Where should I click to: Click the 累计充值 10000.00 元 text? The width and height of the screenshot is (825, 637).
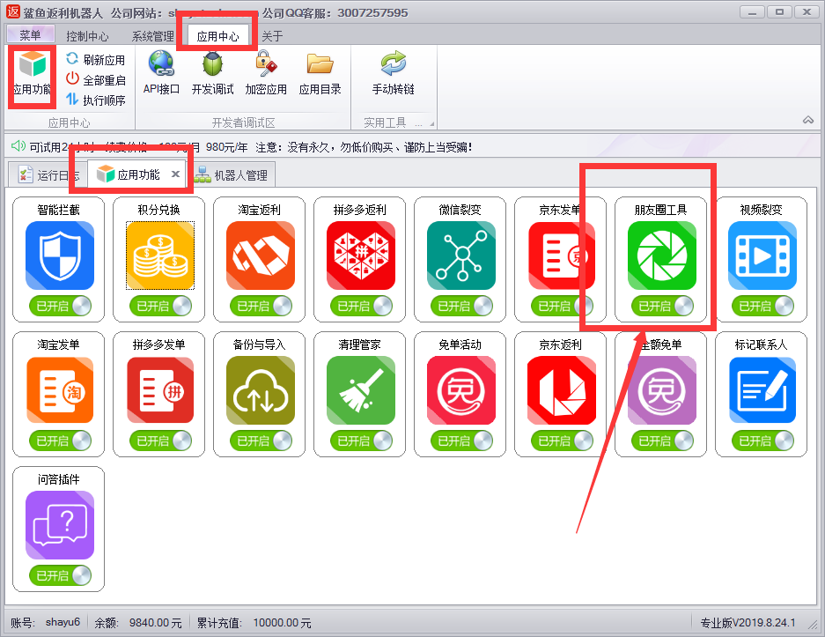click(254, 623)
